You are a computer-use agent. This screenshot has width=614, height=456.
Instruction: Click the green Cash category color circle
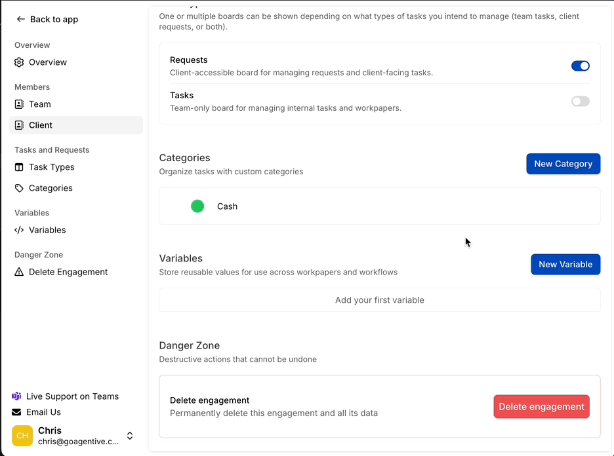point(197,206)
